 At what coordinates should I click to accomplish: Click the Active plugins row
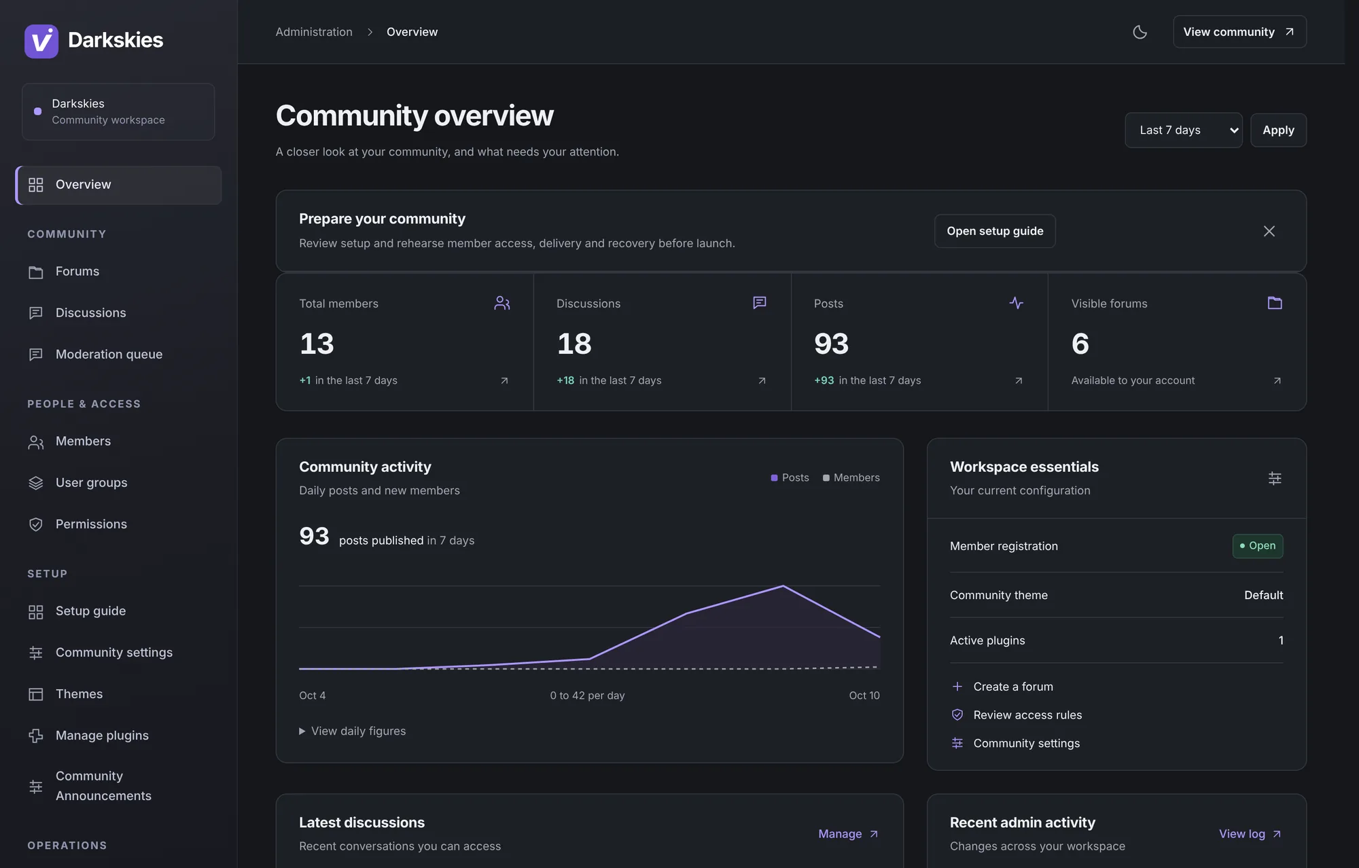point(1116,640)
